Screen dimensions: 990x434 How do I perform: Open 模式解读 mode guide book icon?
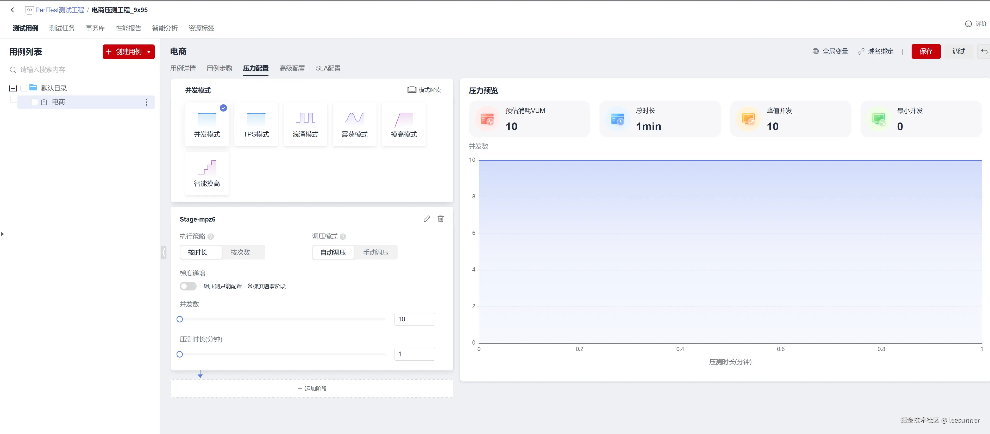[412, 90]
